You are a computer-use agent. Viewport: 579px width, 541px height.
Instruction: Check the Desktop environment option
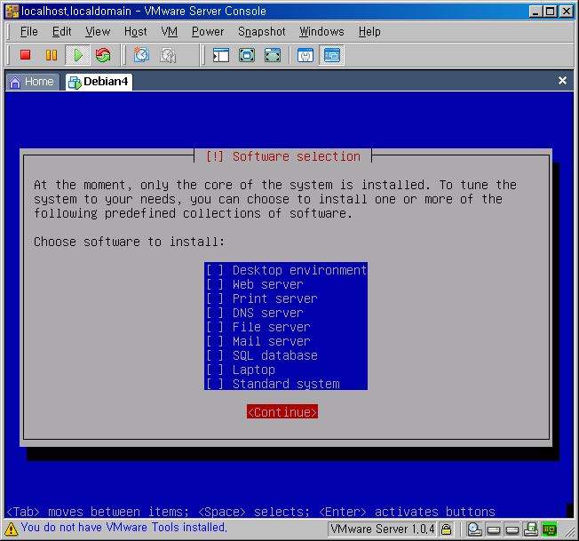coord(214,270)
